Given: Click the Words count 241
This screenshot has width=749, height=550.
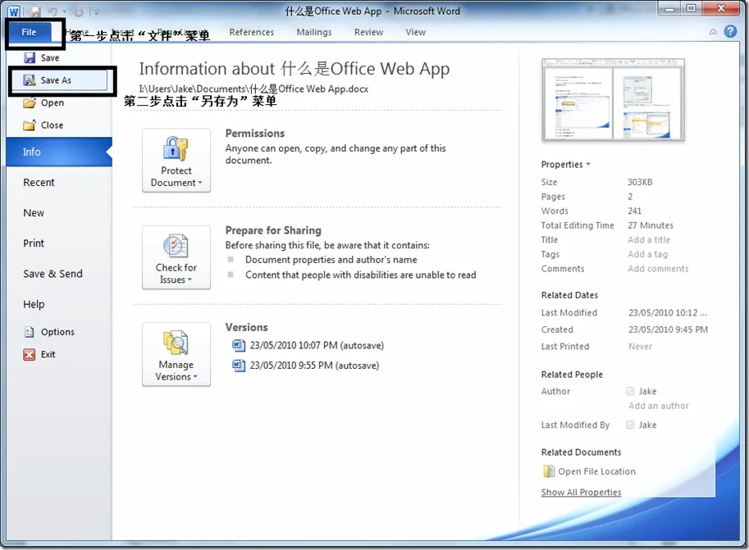Looking at the screenshot, I should pyautogui.click(x=634, y=211).
